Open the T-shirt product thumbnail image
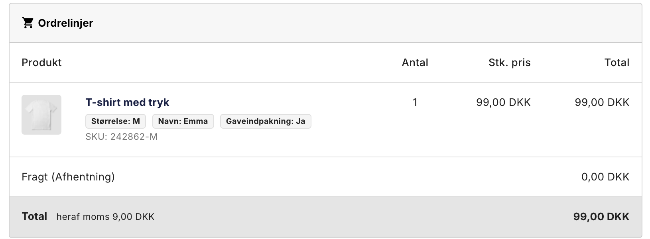The height and width of the screenshot is (239, 650). click(41, 115)
